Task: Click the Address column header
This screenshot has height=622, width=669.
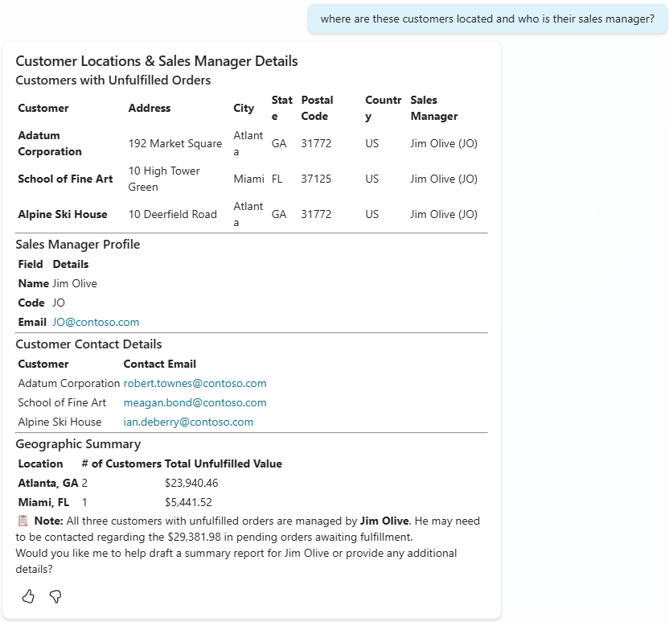Action: (x=150, y=108)
